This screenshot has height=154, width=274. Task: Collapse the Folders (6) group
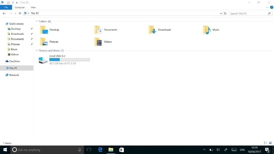pos(37,21)
